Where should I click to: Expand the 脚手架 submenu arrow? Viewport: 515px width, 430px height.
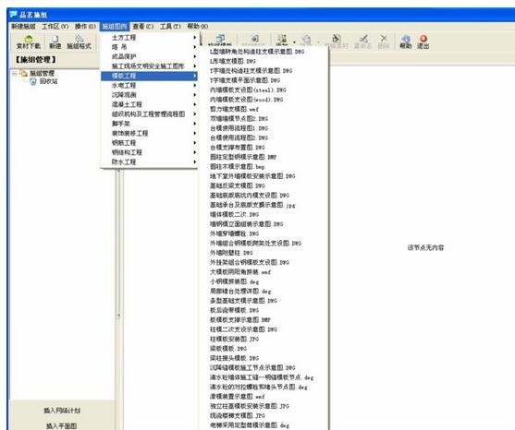[x=195, y=124]
